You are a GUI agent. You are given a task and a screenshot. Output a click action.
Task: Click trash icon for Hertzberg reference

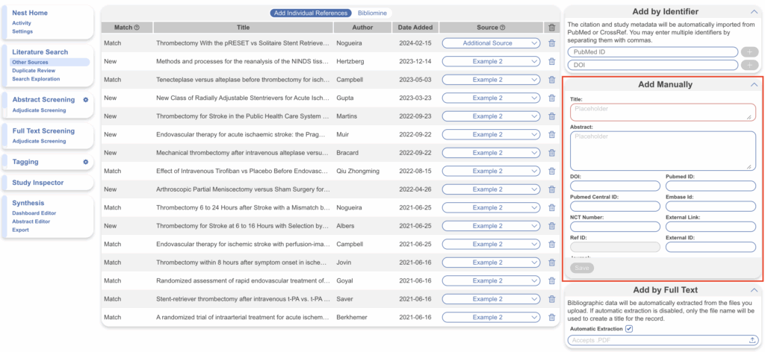(551, 62)
